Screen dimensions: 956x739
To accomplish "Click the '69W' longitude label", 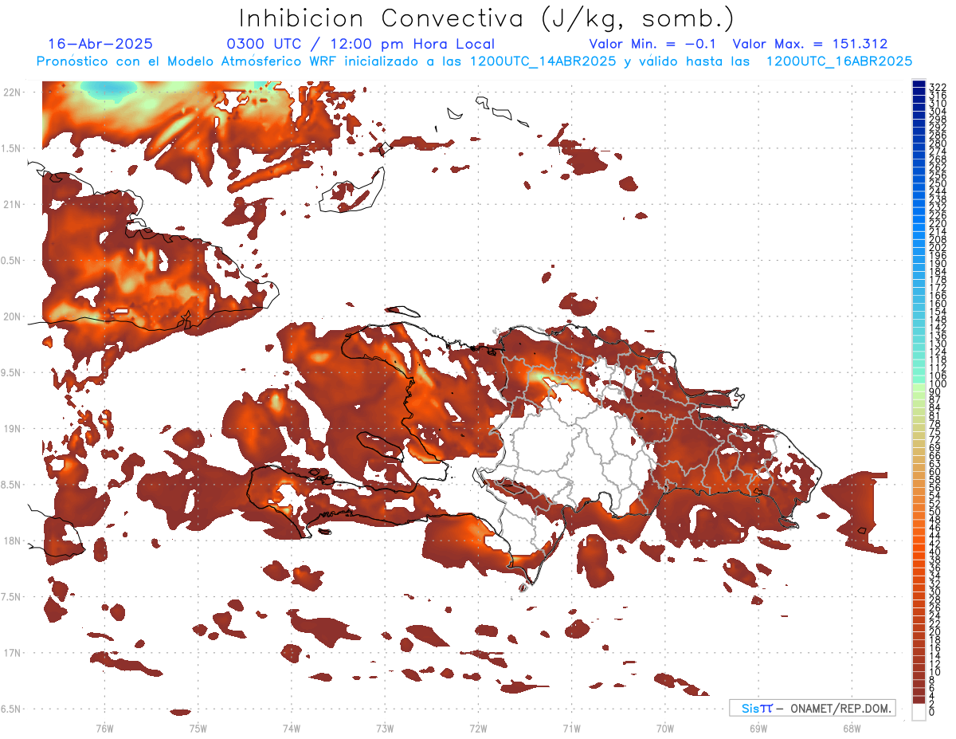I will point(758,728).
